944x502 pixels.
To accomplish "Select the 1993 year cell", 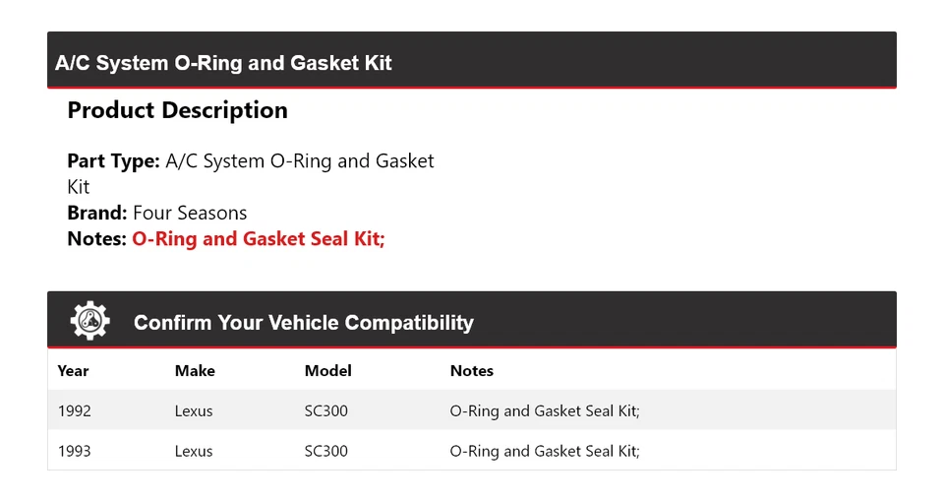I will coord(75,451).
